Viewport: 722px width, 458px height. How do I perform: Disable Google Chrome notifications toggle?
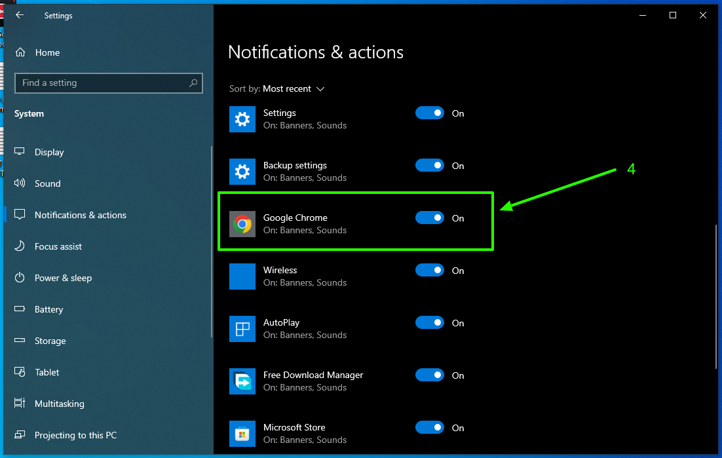(430, 218)
